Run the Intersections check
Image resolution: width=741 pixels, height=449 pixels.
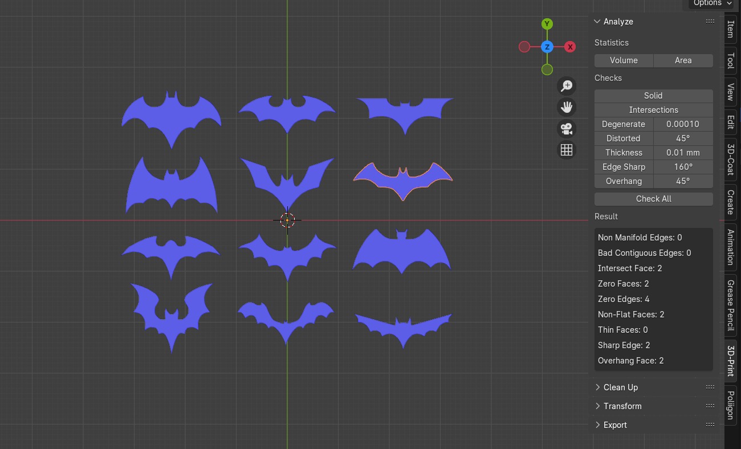[654, 110]
